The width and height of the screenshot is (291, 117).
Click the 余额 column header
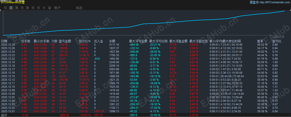tap(112, 41)
